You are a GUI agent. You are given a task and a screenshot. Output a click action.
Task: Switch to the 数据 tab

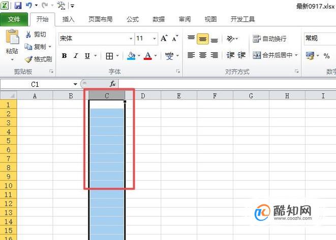[159, 19]
